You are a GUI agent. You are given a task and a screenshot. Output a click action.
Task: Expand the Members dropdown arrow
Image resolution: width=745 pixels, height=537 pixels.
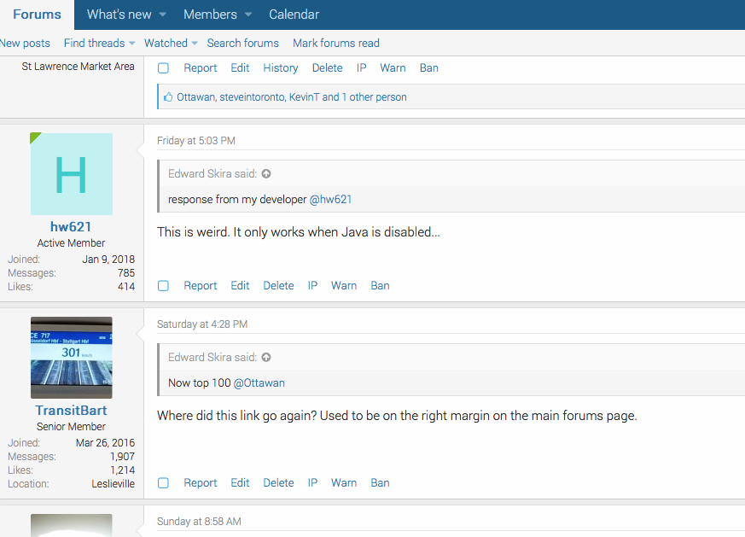(x=248, y=15)
